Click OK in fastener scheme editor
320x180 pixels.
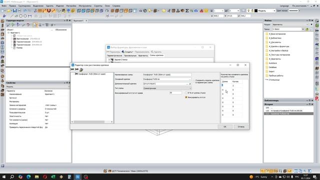click(224, 126)
